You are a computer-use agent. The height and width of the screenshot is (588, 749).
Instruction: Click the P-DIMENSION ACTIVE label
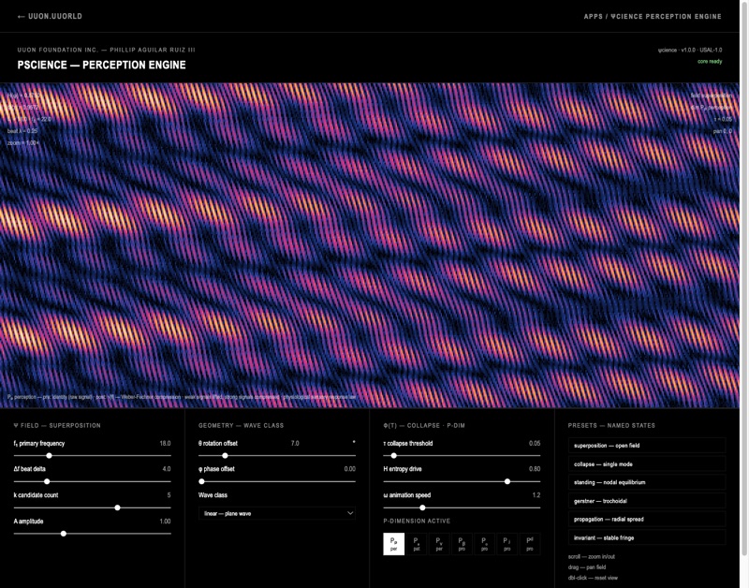(x=417, y=522)
